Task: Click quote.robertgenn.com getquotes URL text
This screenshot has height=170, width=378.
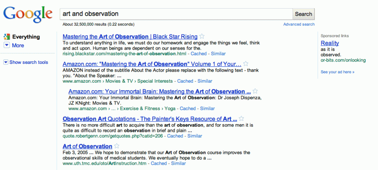Action: (x=113, y=136)
